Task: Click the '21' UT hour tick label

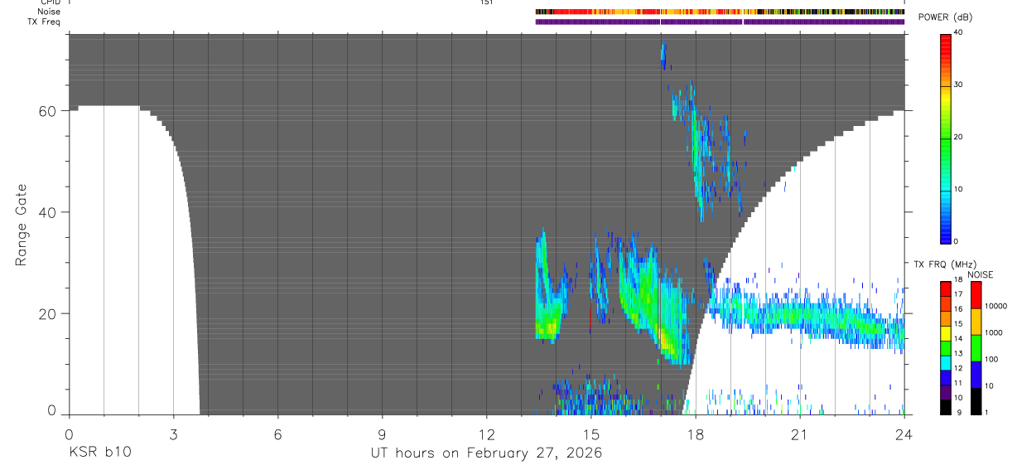Action: tap(799, 434)
